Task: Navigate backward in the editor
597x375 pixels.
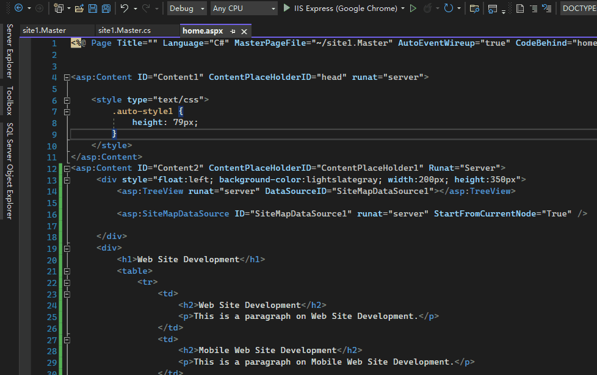Action: point(18,8)
